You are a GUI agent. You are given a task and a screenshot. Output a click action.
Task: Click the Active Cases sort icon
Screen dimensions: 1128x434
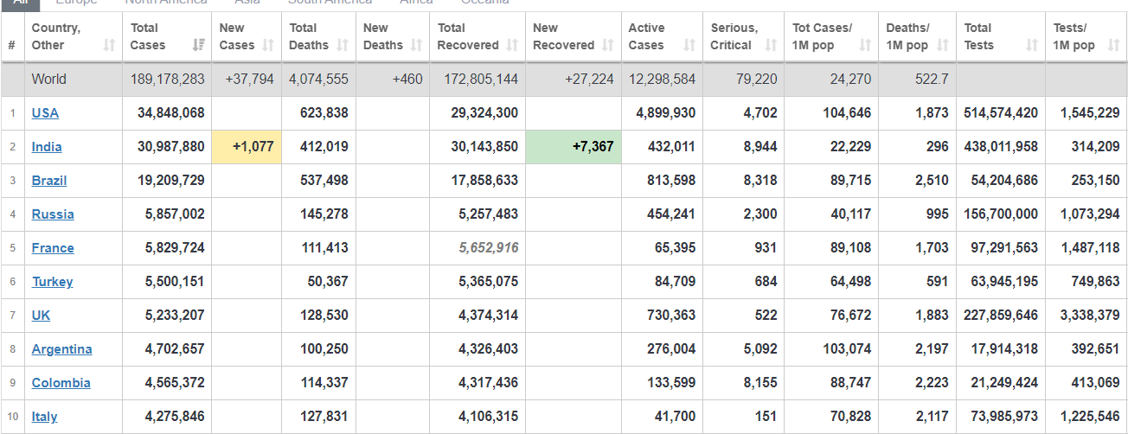coord(689,45)
